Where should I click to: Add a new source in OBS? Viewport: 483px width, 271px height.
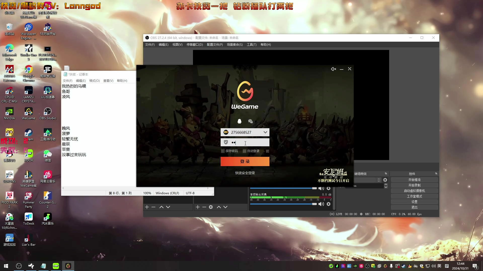(198, 207)
